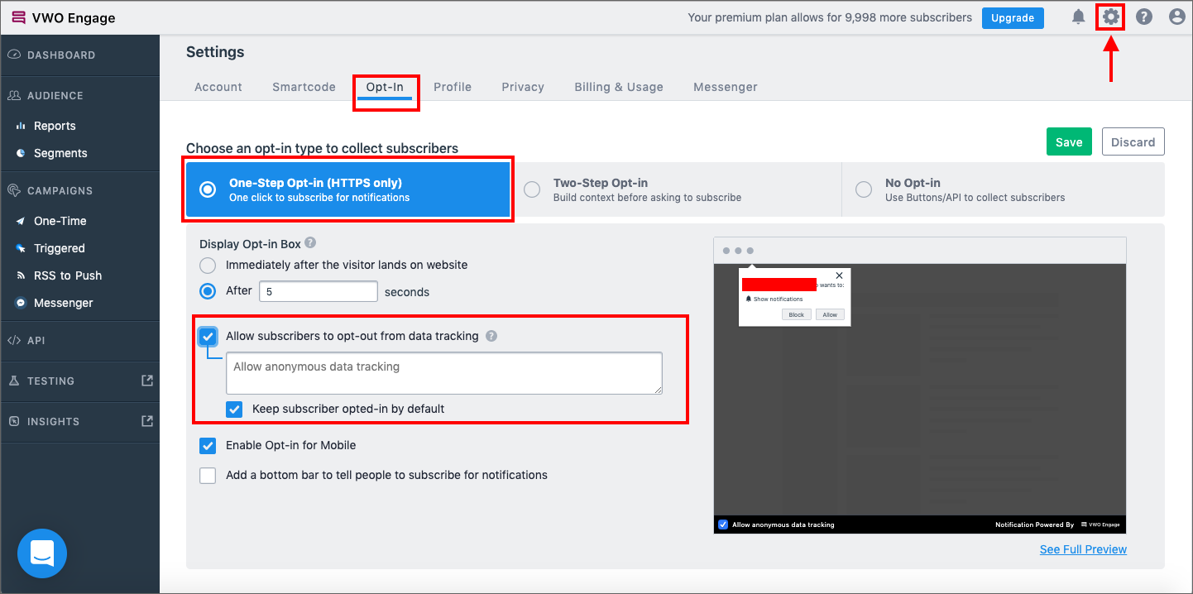Click Allow in the preview popup
The height and width of the screenshot is (594, 1193).
coord(830,314)
